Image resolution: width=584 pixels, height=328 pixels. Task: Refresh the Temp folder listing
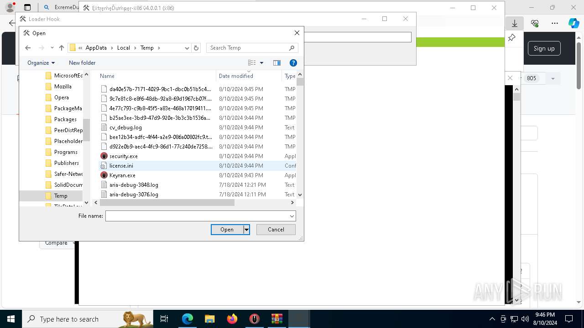click(196, 48)
